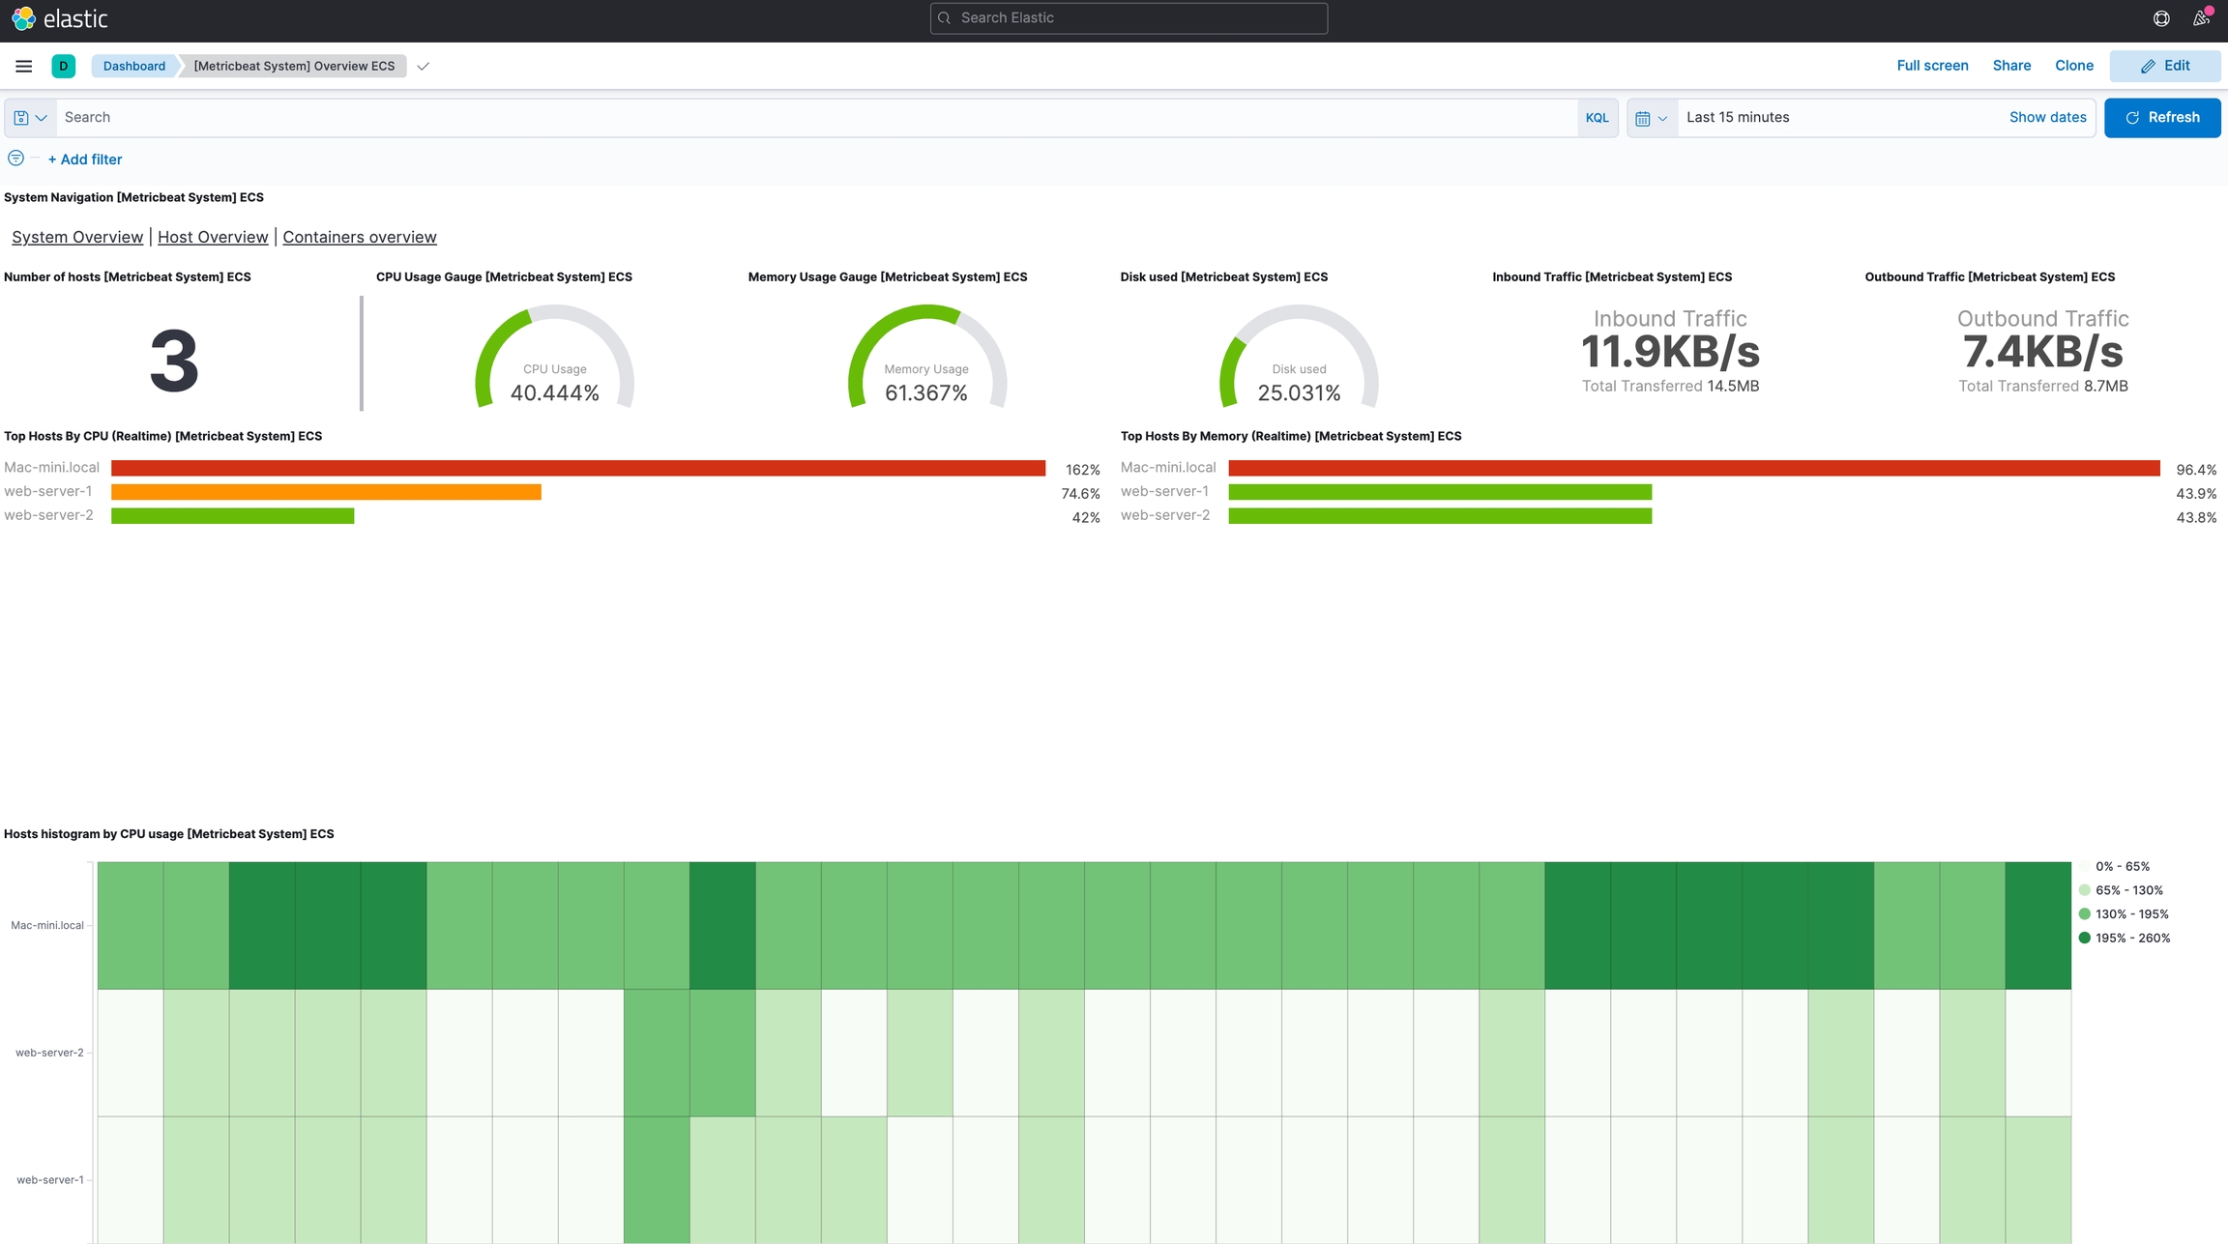
Task: Click the web-server-1 heatmap axis label
Action: [50, 1180]
